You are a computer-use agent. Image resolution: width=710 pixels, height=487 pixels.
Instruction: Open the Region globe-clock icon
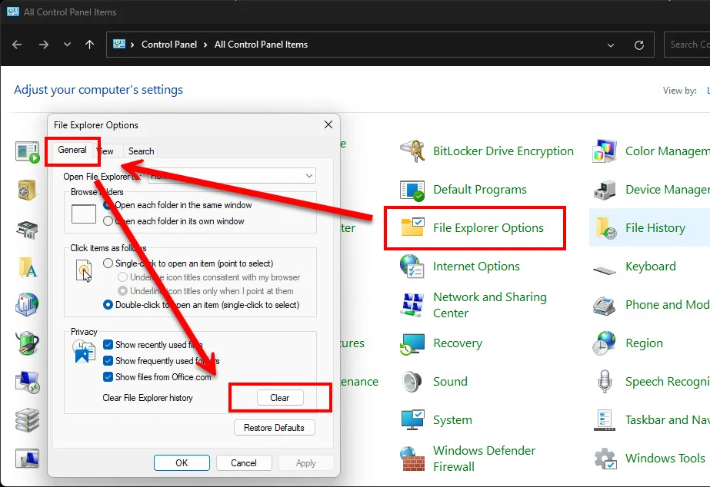[x=604, y=343]
